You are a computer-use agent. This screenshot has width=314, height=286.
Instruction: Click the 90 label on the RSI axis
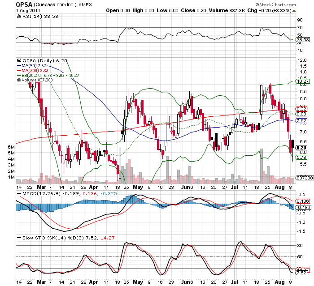click(300, 20)
